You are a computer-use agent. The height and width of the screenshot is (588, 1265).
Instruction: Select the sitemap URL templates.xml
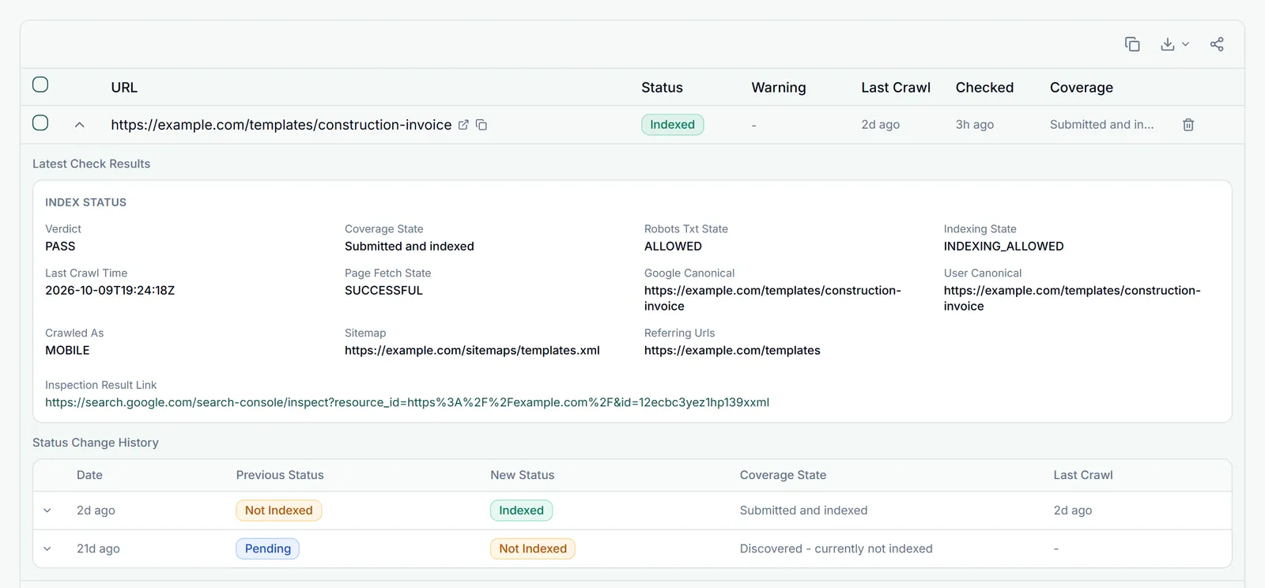coord(472,350)
